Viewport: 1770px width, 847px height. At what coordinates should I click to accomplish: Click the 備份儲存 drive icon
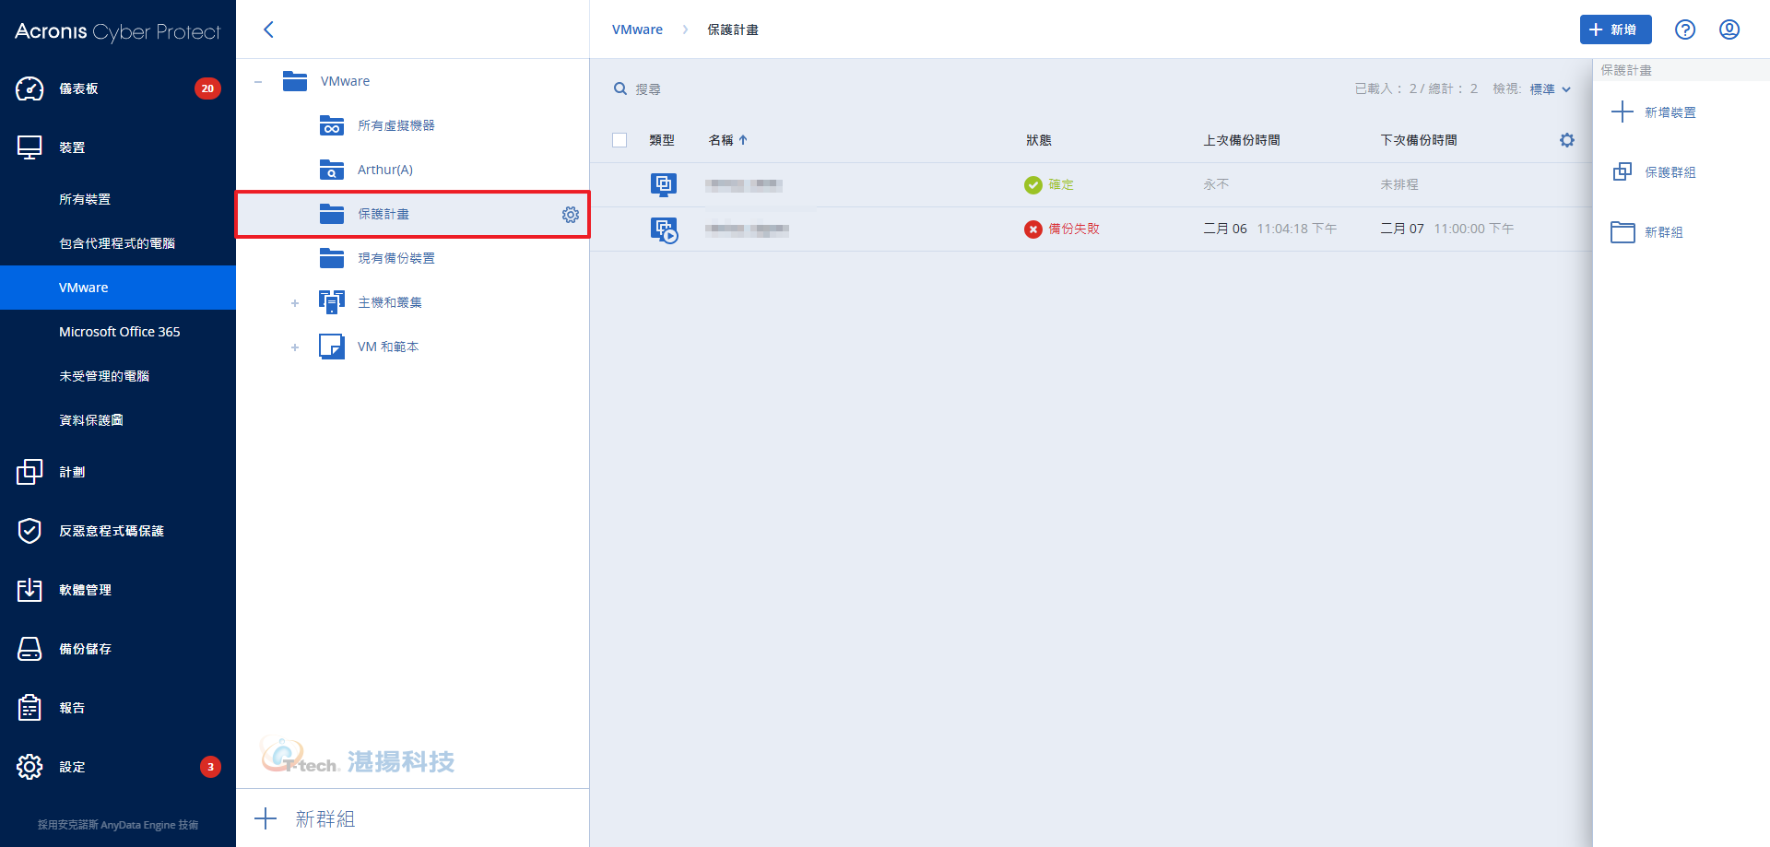pyautogui.click(x=29, y=649)
